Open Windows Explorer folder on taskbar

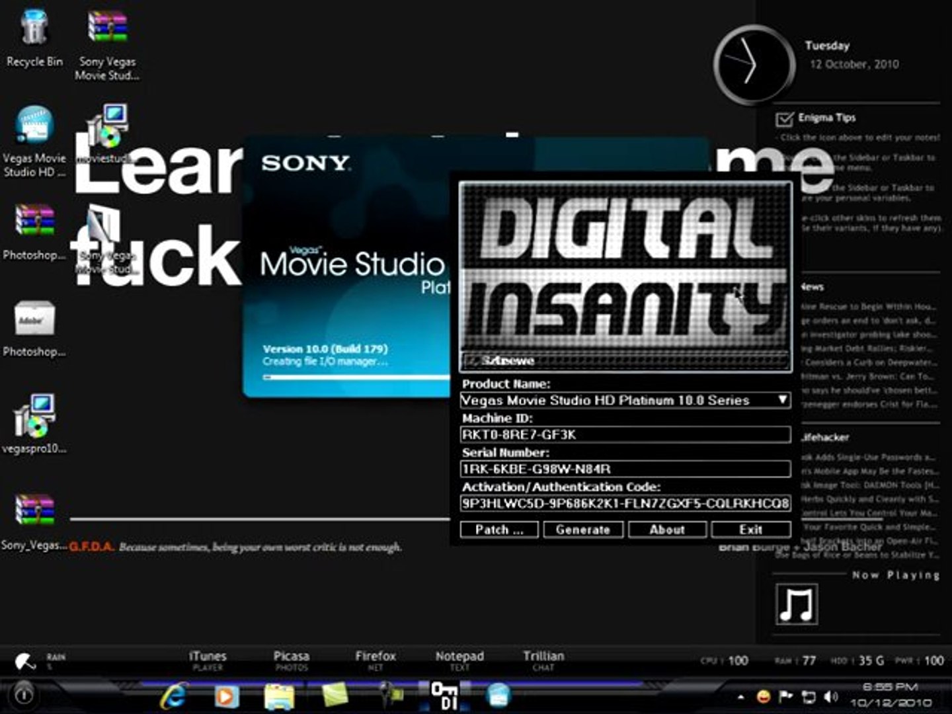coord(280,696)
